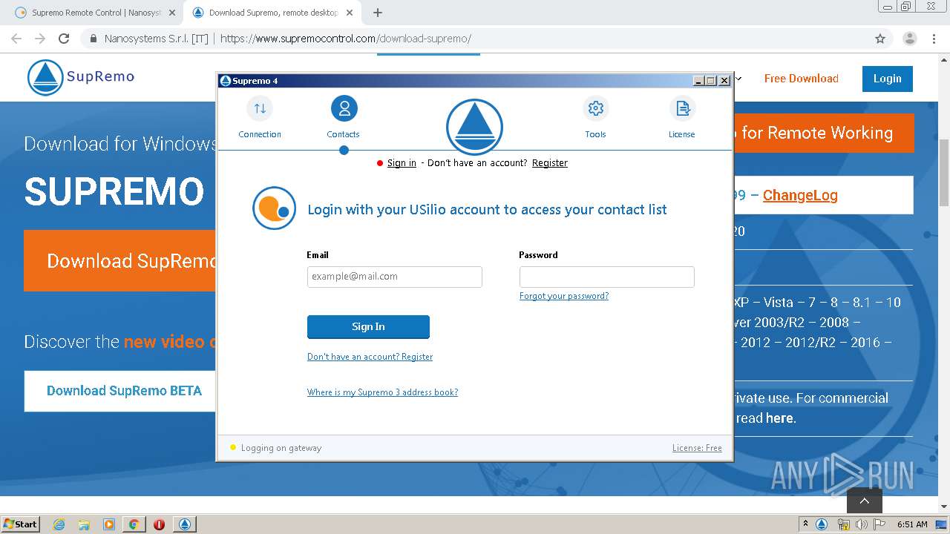Click the central Supremo sailboat logo
This screenshot has width=950, height=534.
click(x=474, y=127)
